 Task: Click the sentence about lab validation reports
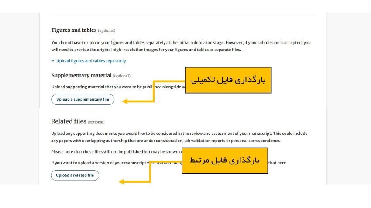179,137
